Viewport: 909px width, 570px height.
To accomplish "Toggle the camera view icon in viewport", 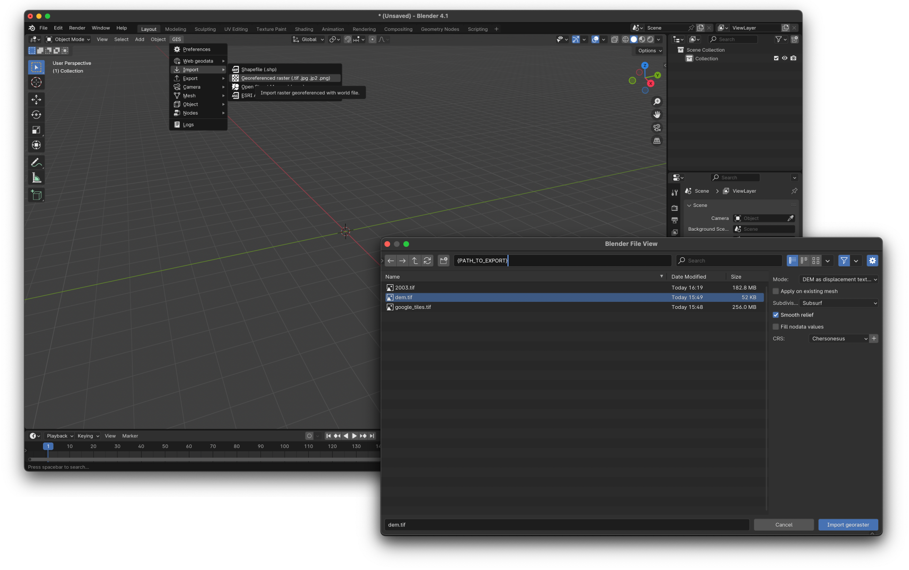I will coord(657,128).
